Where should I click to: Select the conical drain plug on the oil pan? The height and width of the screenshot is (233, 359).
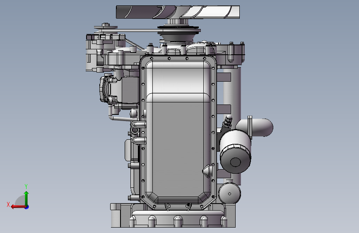click(207, 171)
